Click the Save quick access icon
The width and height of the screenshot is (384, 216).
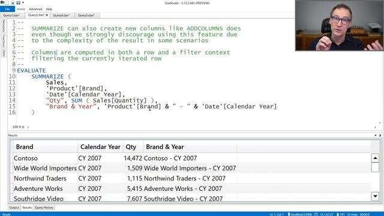tap(18, 2)
